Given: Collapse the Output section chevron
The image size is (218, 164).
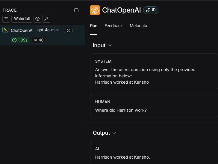Looking at the screenshot, I should coord(114,133).
